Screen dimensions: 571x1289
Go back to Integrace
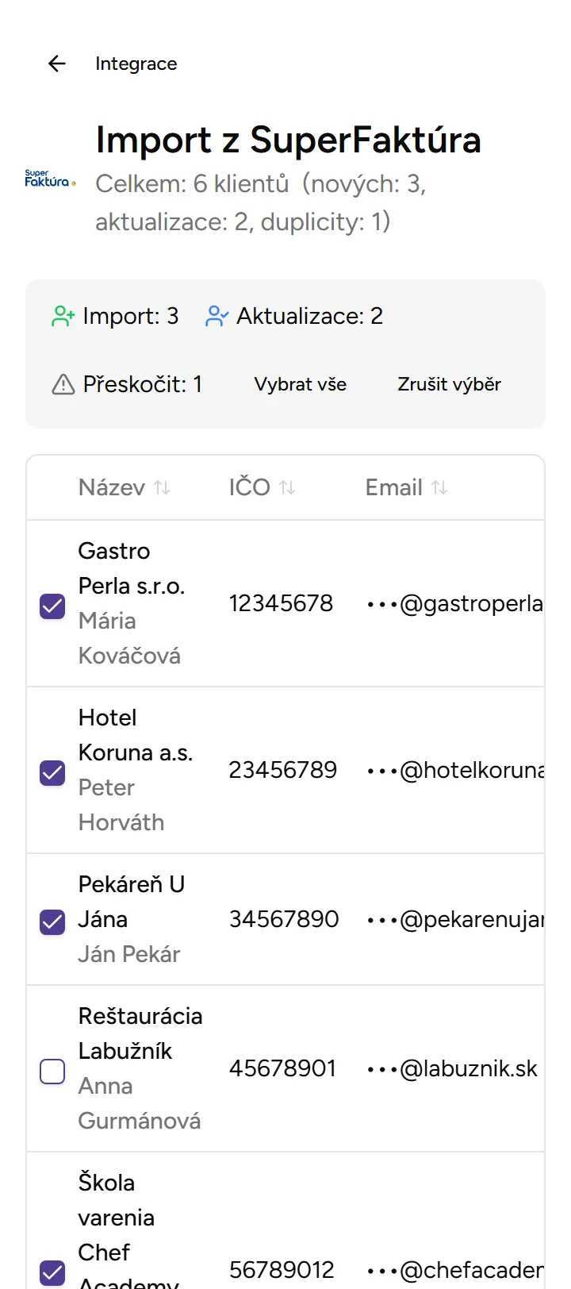tap(136, 63)
